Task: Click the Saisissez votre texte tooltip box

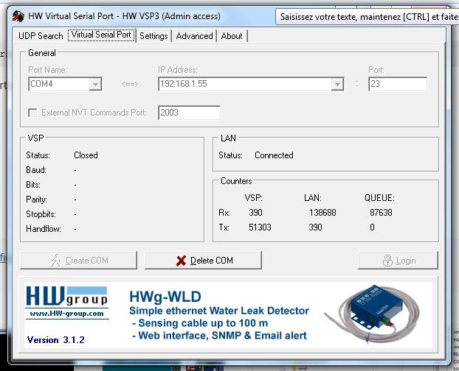Action: pyautogui.click(x=367, y=17)
